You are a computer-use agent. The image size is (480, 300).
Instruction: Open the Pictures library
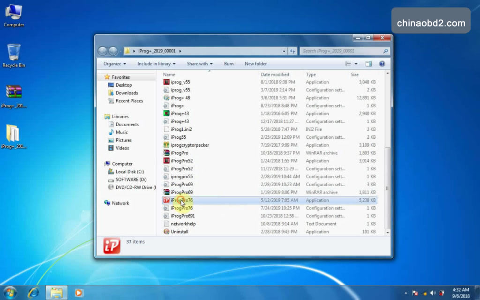point(123,140)
